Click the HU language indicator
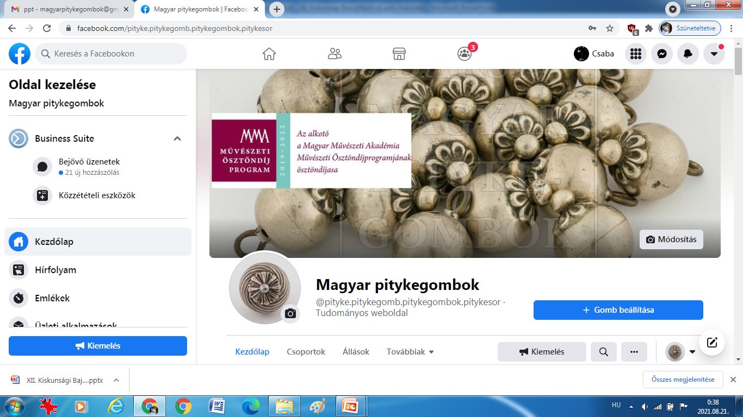 (x=616, y=405)
